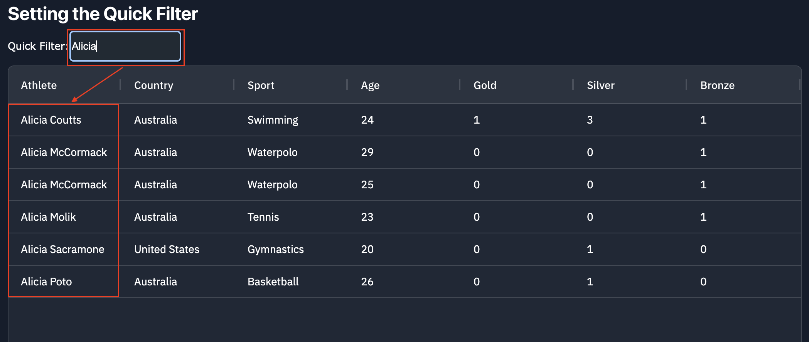Click the Quick Filter label text
Image resolution: width=809 pixels, height=342 pixels.
pyautogui.click(x=37, y=46)
